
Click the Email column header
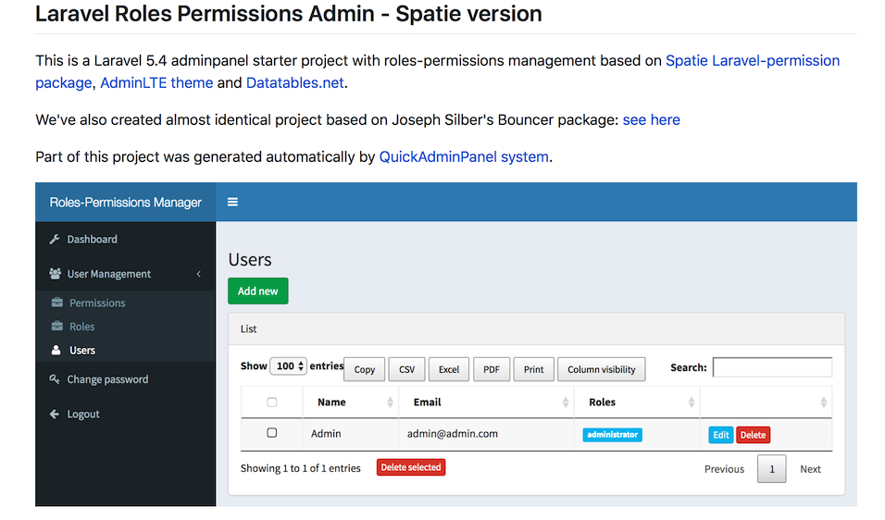pyautogui.click(x=428, y=402)
